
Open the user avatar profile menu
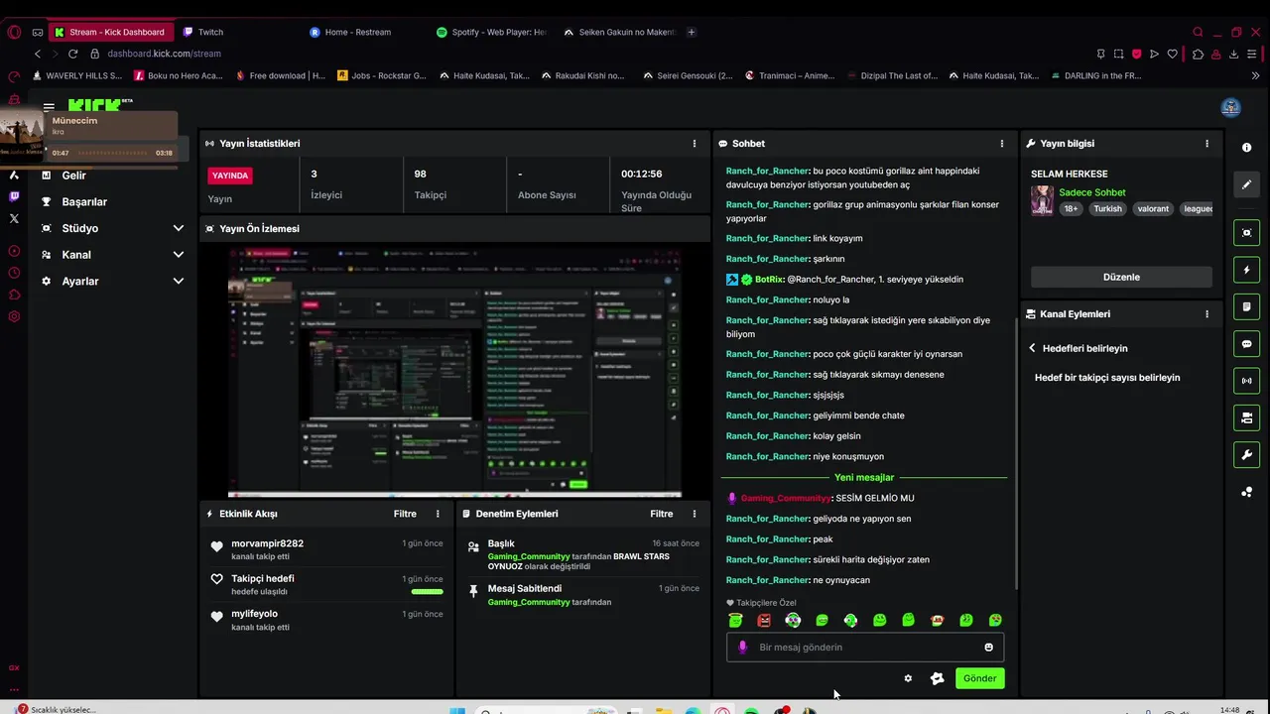1231,107
